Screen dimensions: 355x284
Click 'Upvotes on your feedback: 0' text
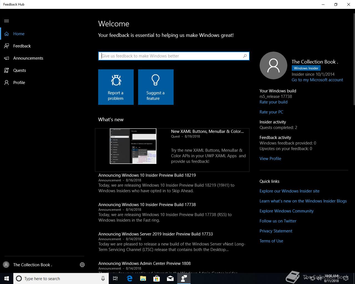[286, 149]
